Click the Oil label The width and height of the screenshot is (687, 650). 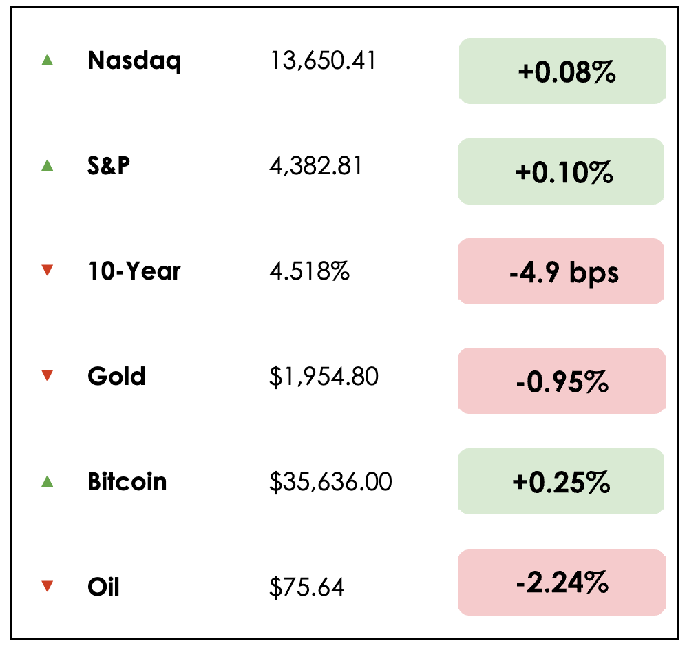click(103, 587)
